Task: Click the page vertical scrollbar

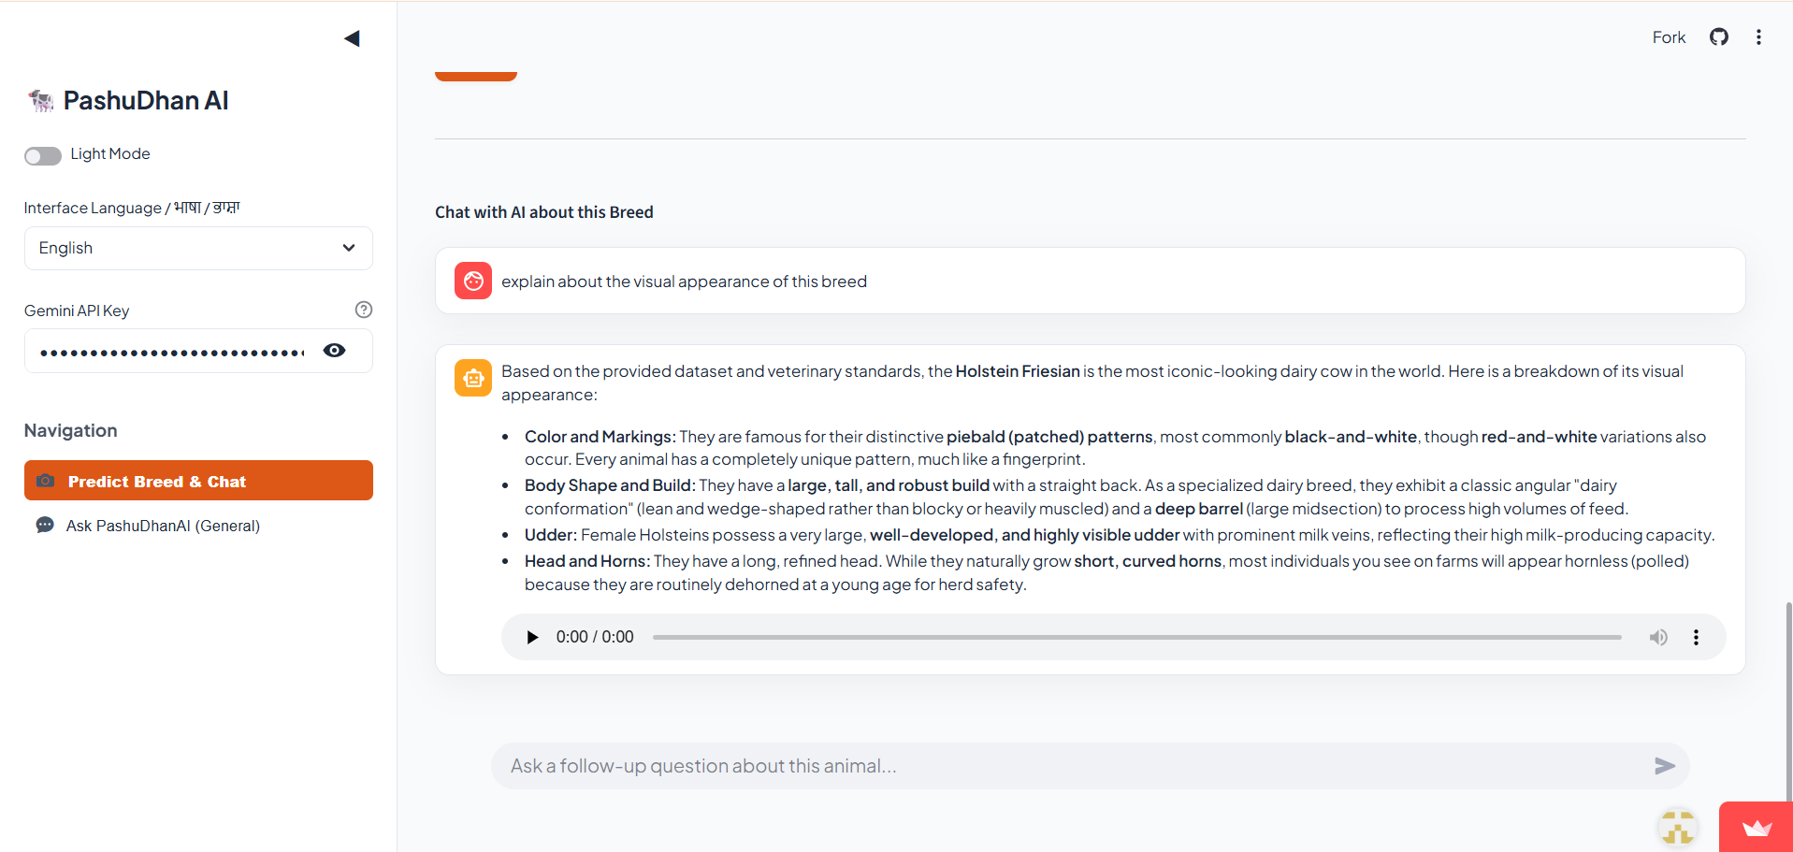Action: click(x=1788, y=701)
